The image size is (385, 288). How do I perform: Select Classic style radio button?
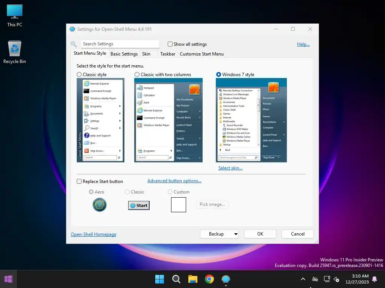point(79,75)
